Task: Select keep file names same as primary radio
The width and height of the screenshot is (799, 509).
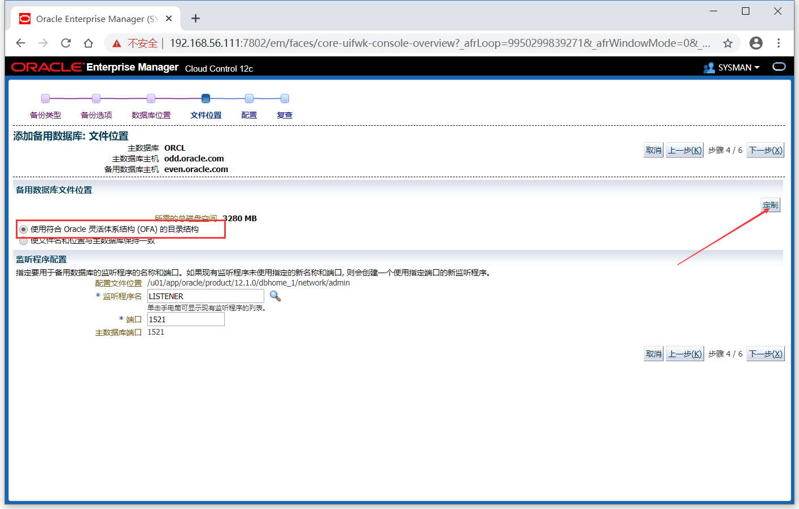Action: pos(23,241)
